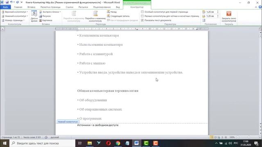Screen dimensions: 262x147
Task: Open the Customize Quick Access Toolbar arrow
Action: (x=22, y=2)
